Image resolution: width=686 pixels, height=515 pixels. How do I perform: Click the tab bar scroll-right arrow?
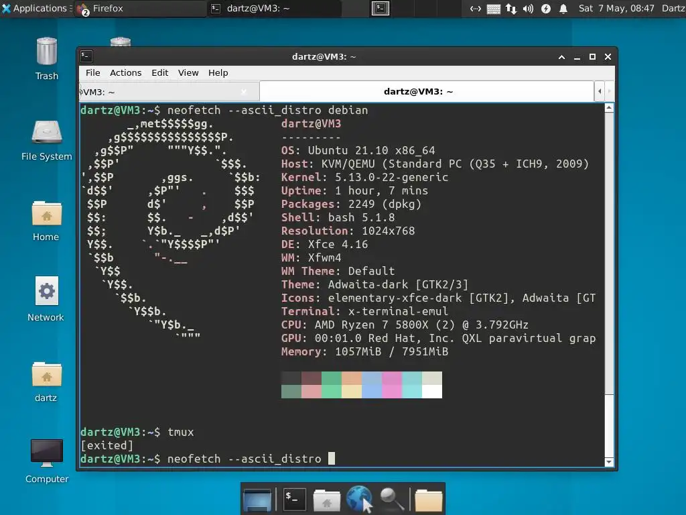coord(609,91)
